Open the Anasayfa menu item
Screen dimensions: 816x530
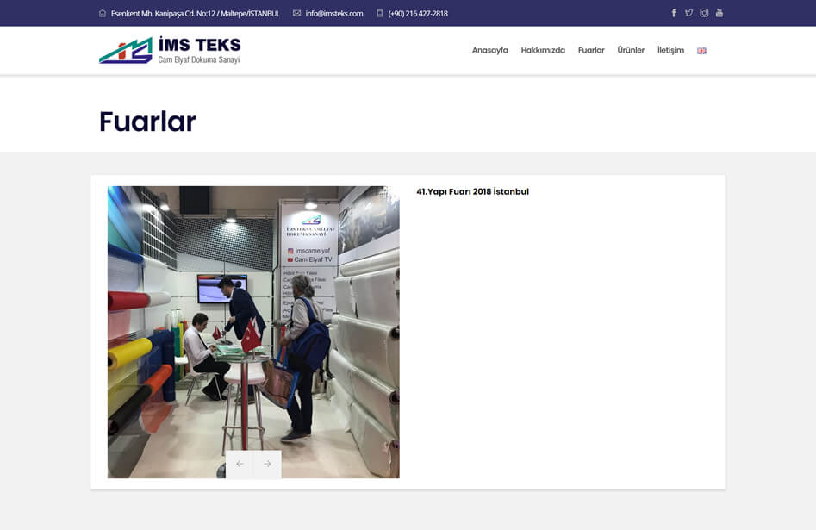point(489,50)
